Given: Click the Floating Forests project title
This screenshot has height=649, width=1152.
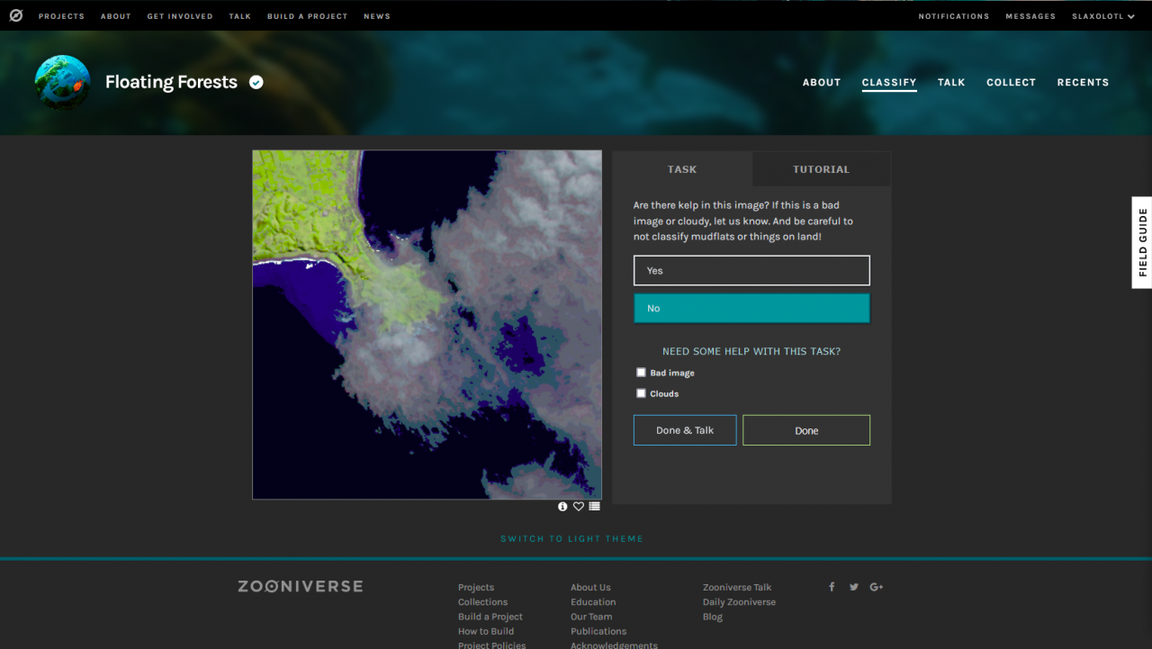Looking at the screenshot, I should tap(171, 82).
